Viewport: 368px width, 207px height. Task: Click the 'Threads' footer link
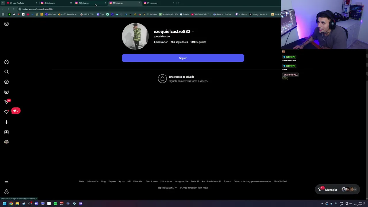[x=227, y=181]
